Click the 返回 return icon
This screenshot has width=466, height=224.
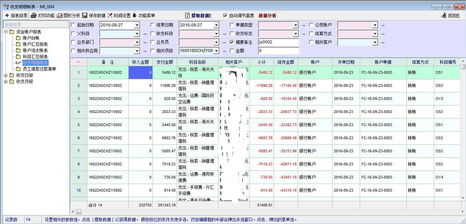point(444,16)
